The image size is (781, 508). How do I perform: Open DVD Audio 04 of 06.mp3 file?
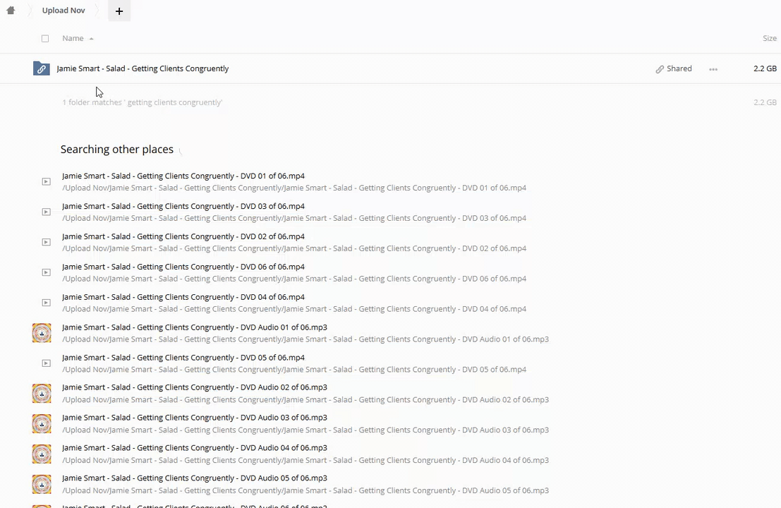[194, 448]
